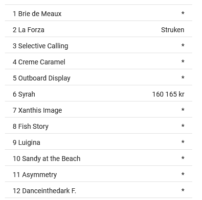Open the 4 Creme Caramel row
This screenshot has width=202, height=200.
point(98,61)
